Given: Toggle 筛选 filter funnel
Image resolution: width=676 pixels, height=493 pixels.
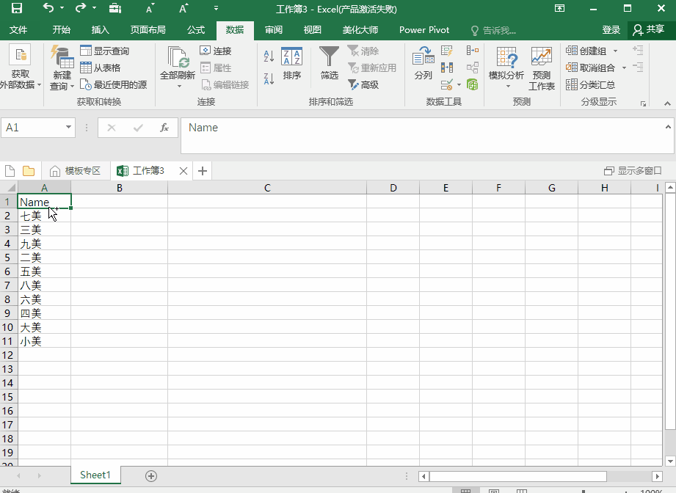Looking at the screenshot, I should (330, 64).
